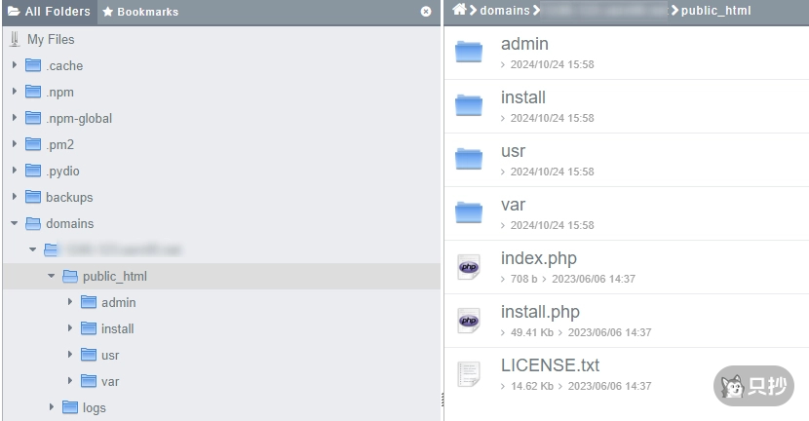Screen dimensions: 809x421
Task: Select My Files root in tree
Action: [x=50, y=39]
